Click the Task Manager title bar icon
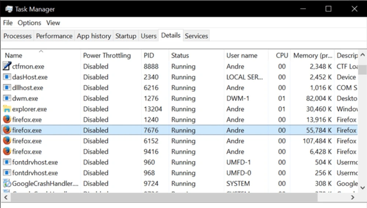367x208 pixels. (9, 9)
